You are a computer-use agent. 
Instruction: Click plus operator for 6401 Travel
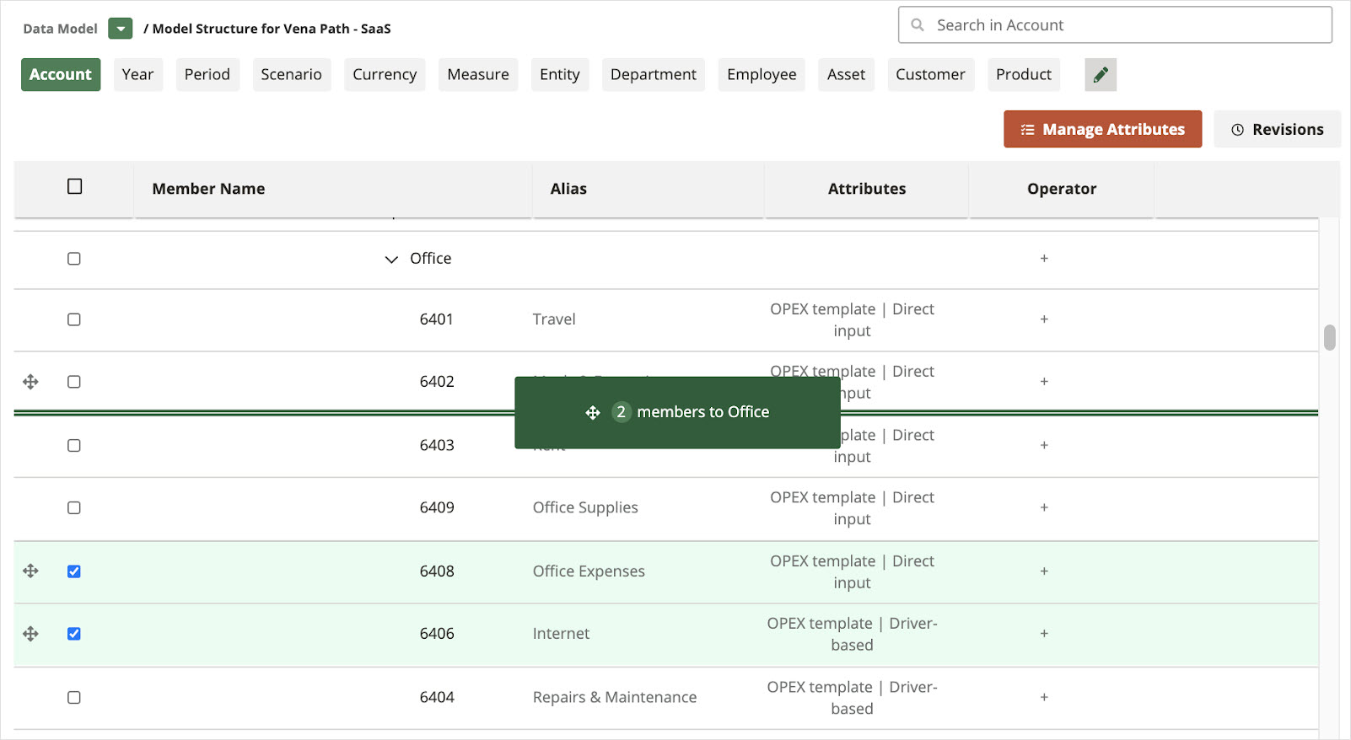tap(1044, 319)
